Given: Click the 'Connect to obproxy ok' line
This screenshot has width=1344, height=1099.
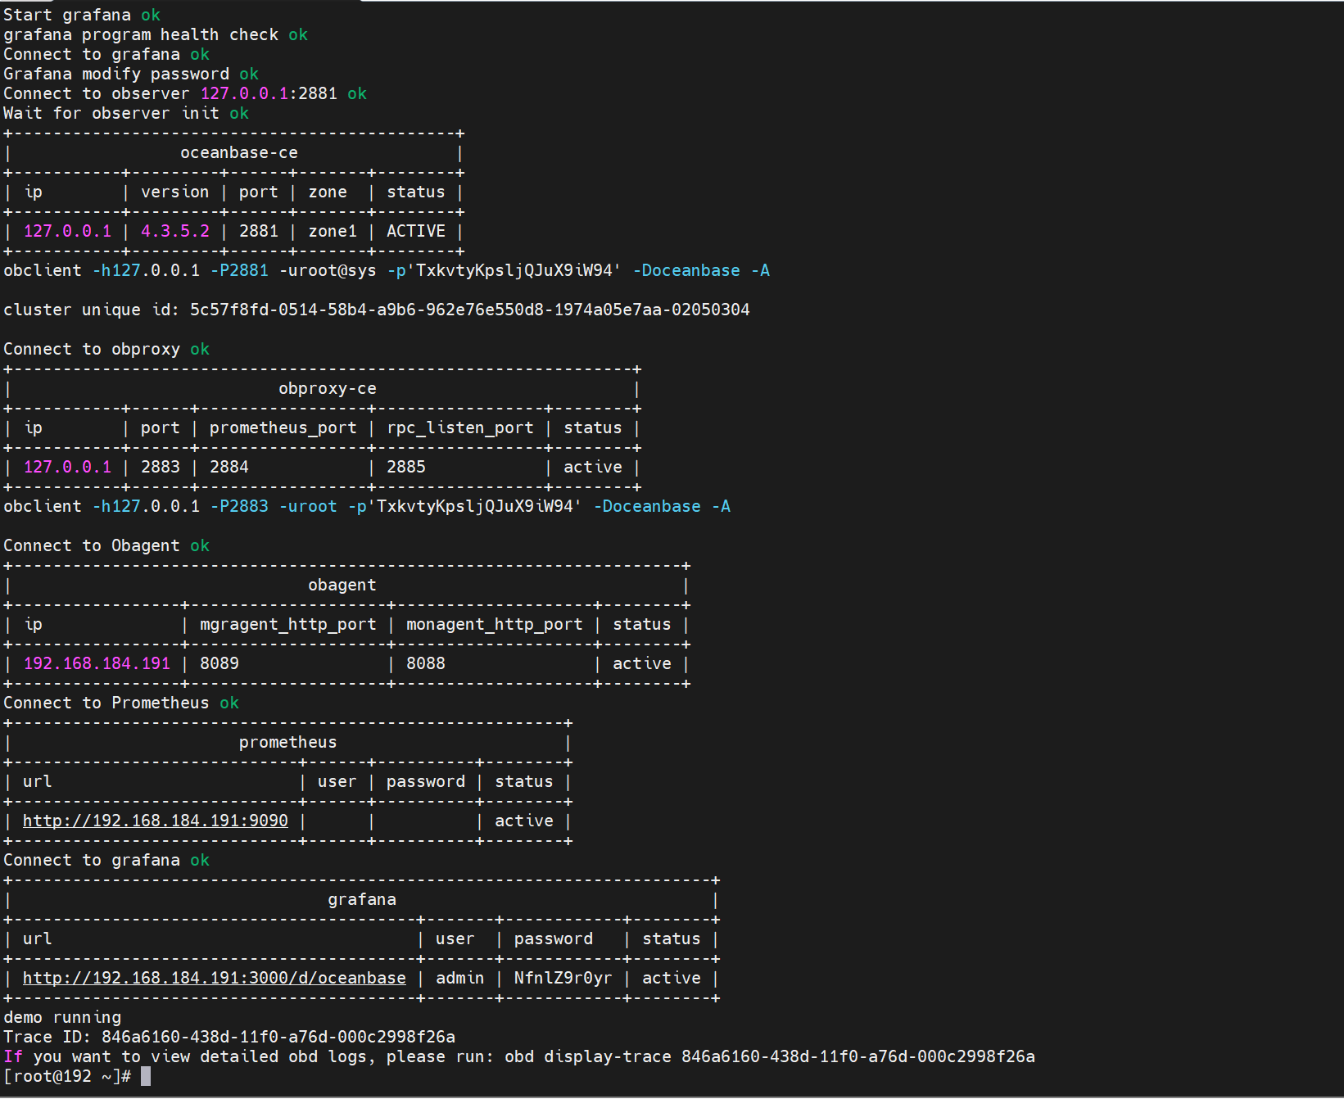Looking at the screenshot, I should (x=106, y=349).
